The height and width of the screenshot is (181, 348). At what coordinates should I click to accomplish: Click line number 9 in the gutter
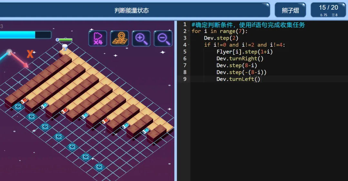tap(185, 79)
